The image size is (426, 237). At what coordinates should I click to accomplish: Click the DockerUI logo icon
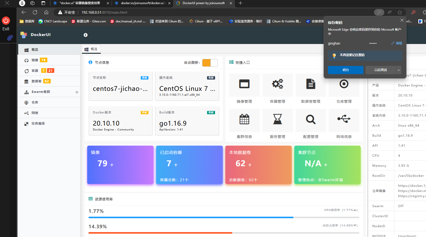click(x=24, y=35)
